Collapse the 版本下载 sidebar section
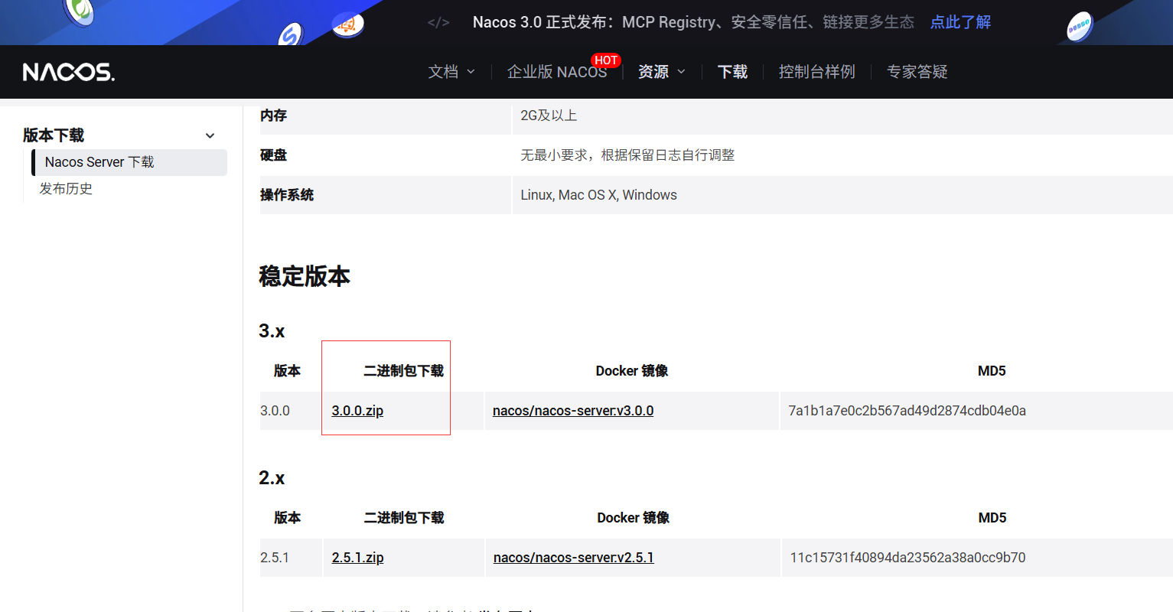 pos(210,135)
